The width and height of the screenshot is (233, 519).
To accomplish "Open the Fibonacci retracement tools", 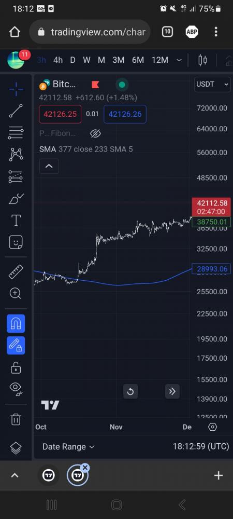I will pyautogui.click(x=16, y=133).
